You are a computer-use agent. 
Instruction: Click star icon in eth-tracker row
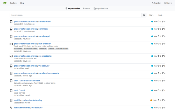point(158,44)
